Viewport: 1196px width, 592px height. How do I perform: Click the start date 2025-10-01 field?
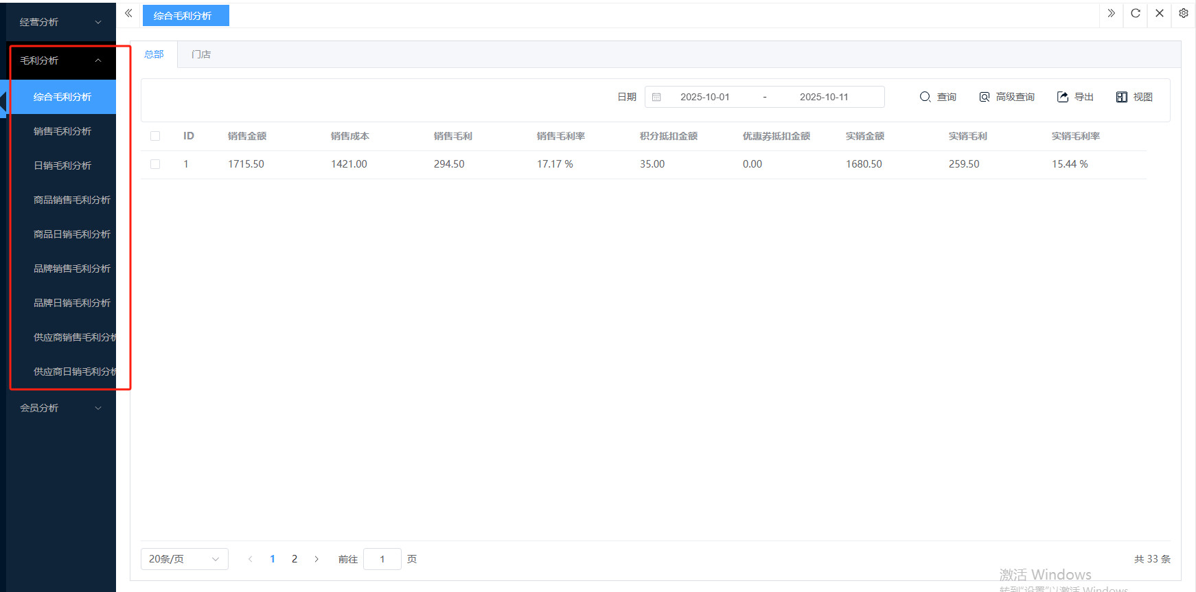pos(704,97)
